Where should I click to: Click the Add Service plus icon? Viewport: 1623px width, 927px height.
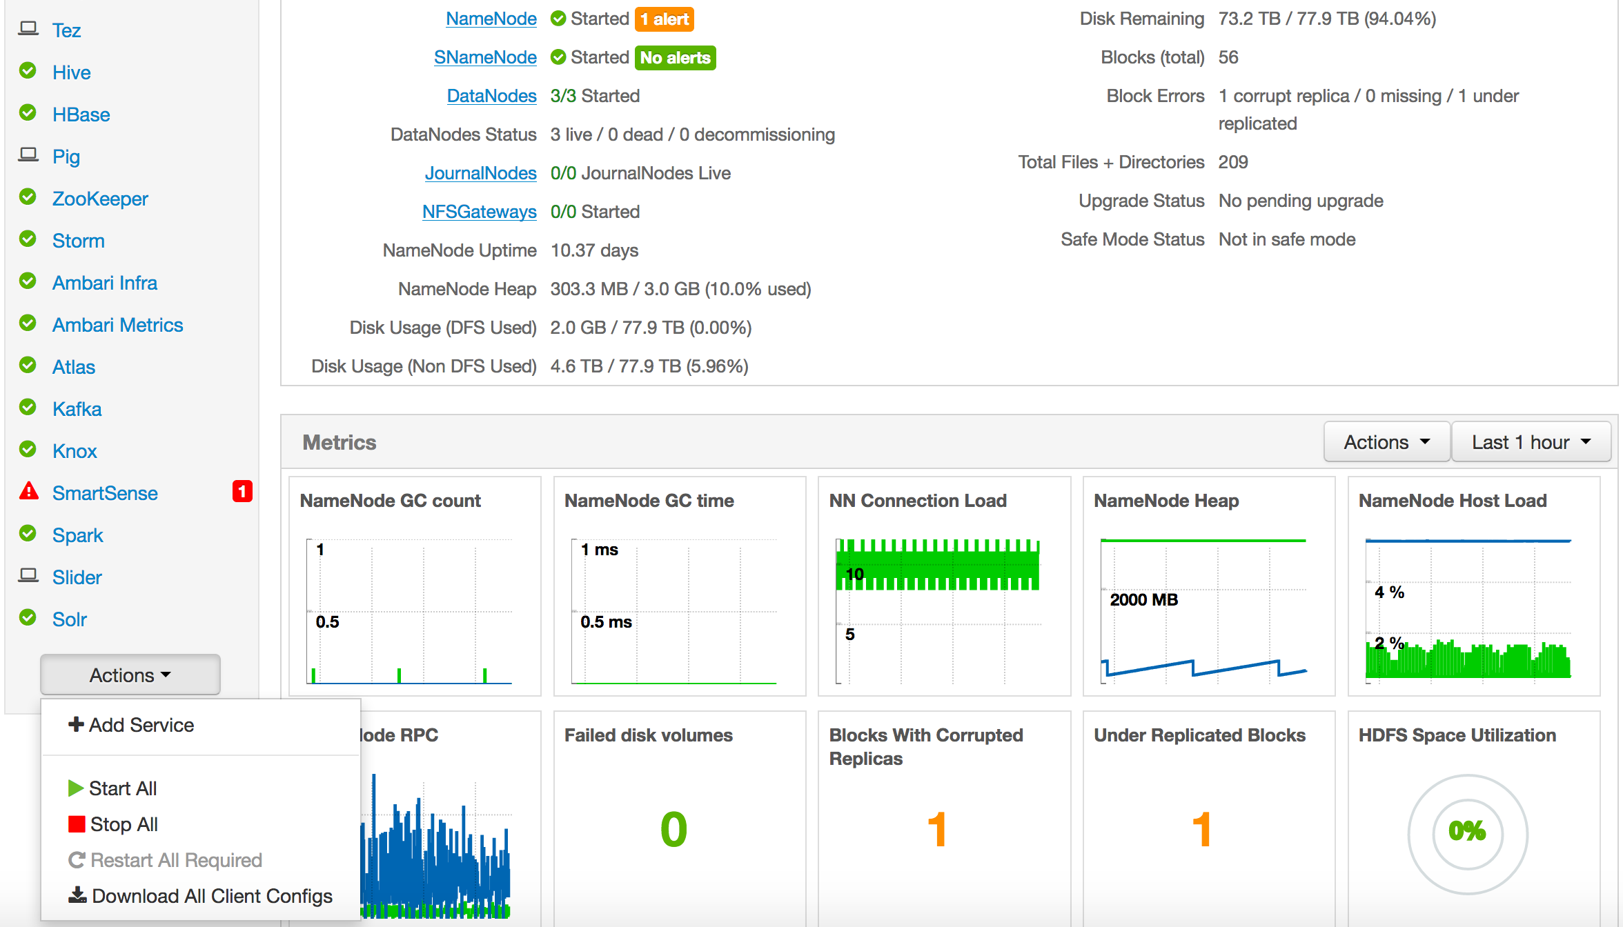pos(76,724)
